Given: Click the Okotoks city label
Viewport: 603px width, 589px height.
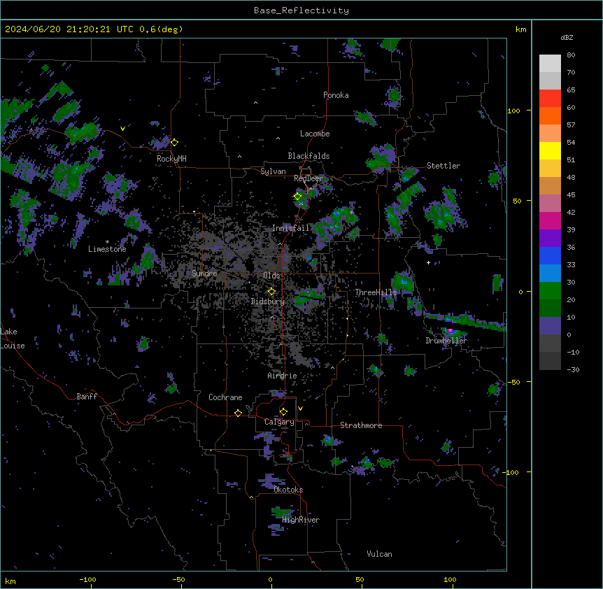Looking at the screenshot, I should pos(288,490).
